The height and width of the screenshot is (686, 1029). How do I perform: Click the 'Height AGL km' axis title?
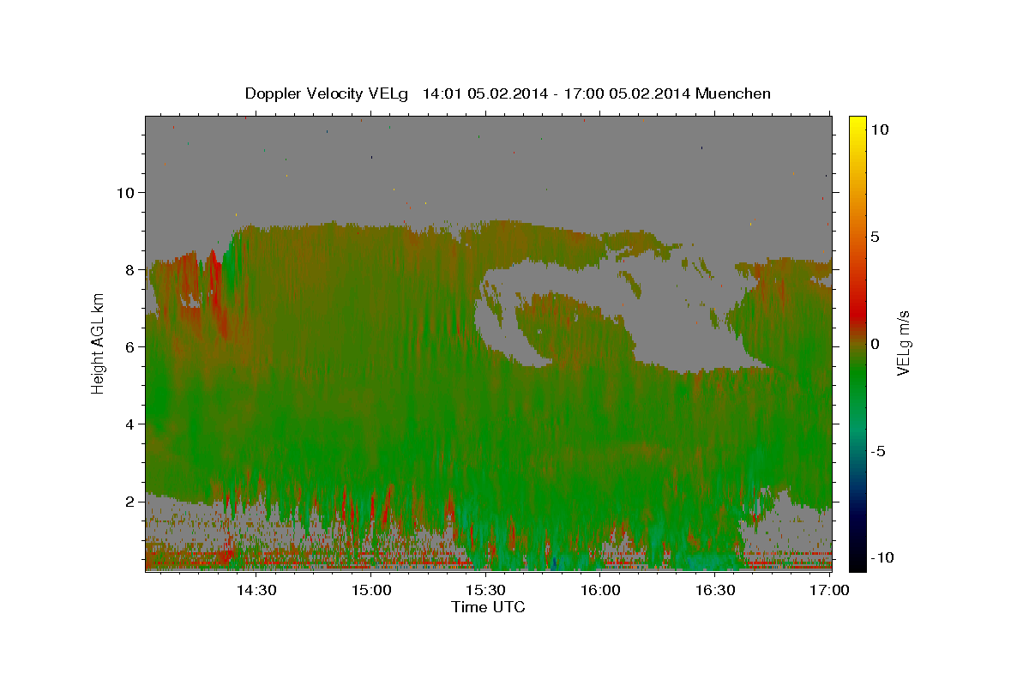point(98,344)
